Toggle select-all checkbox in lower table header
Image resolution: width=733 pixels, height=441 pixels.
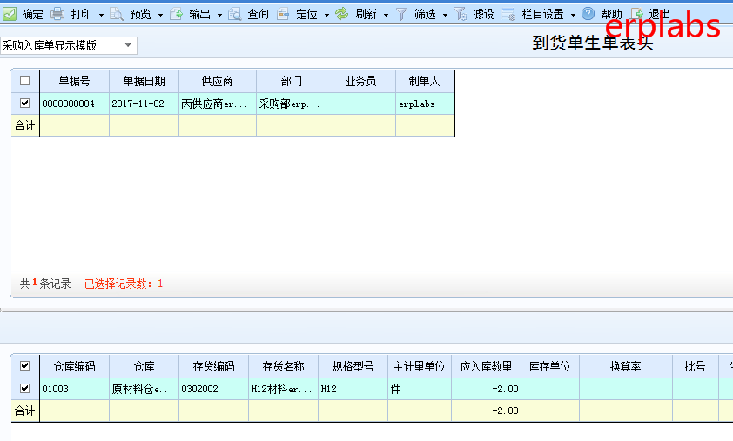[24, 366]
